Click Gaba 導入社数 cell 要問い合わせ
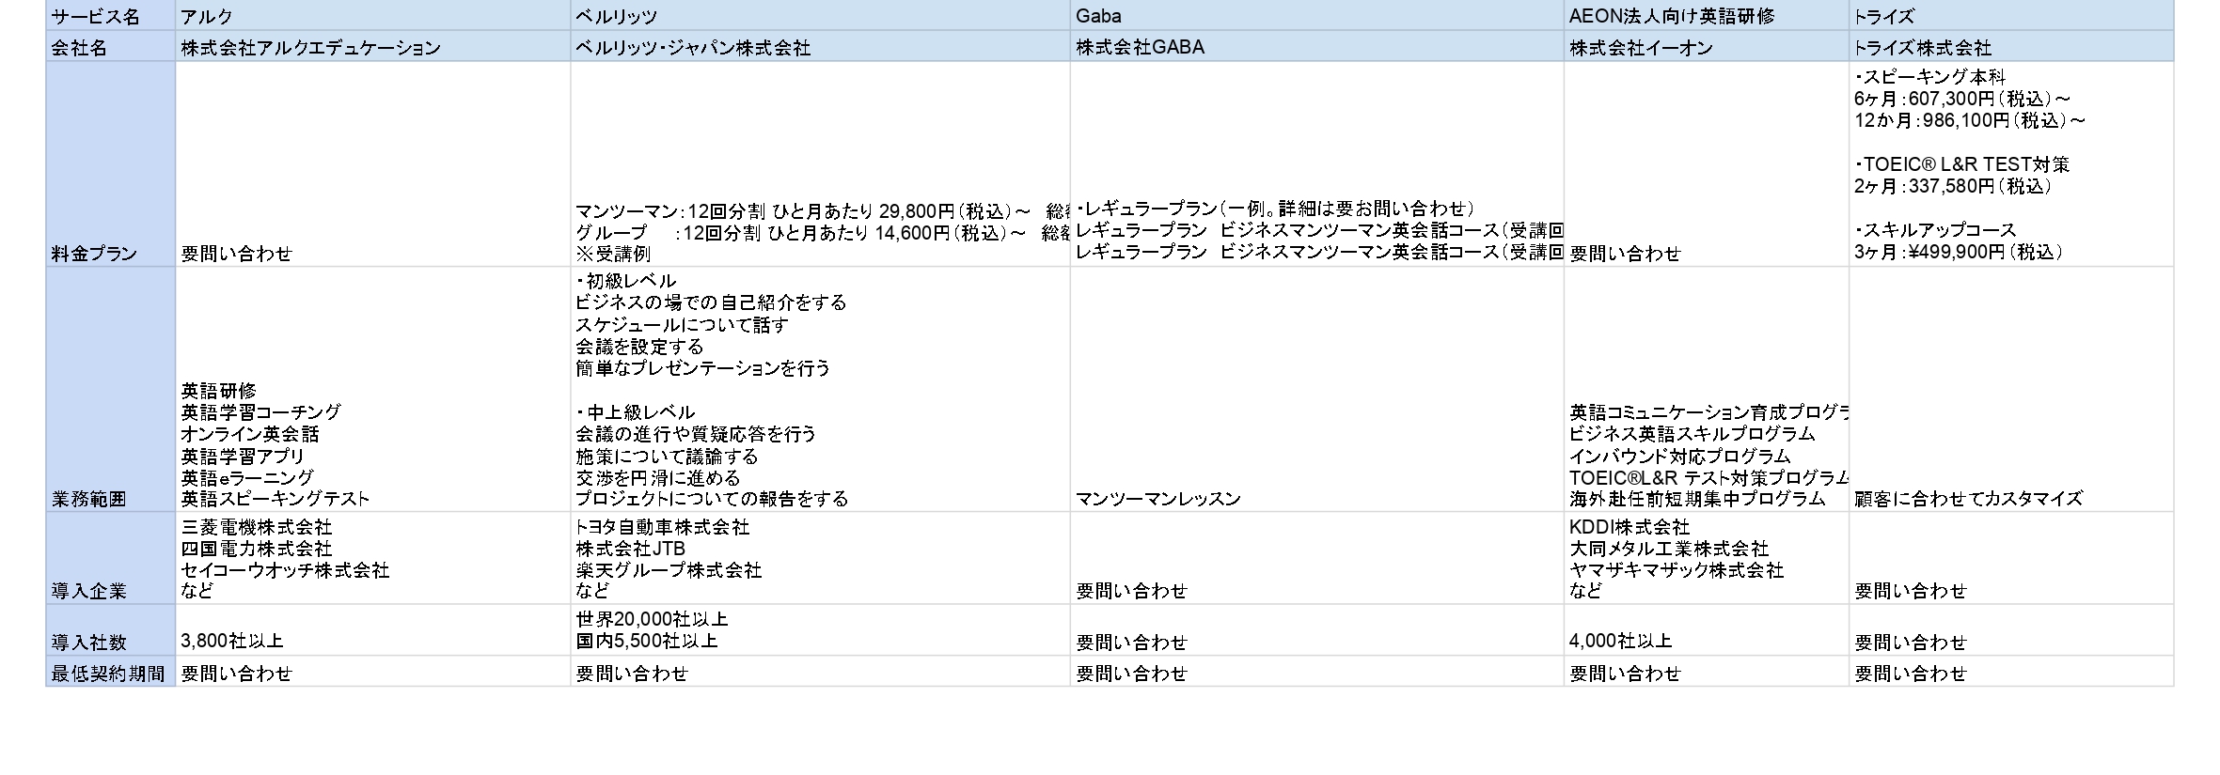This screenshot has width=2220, height=775. pos(1317,630)
